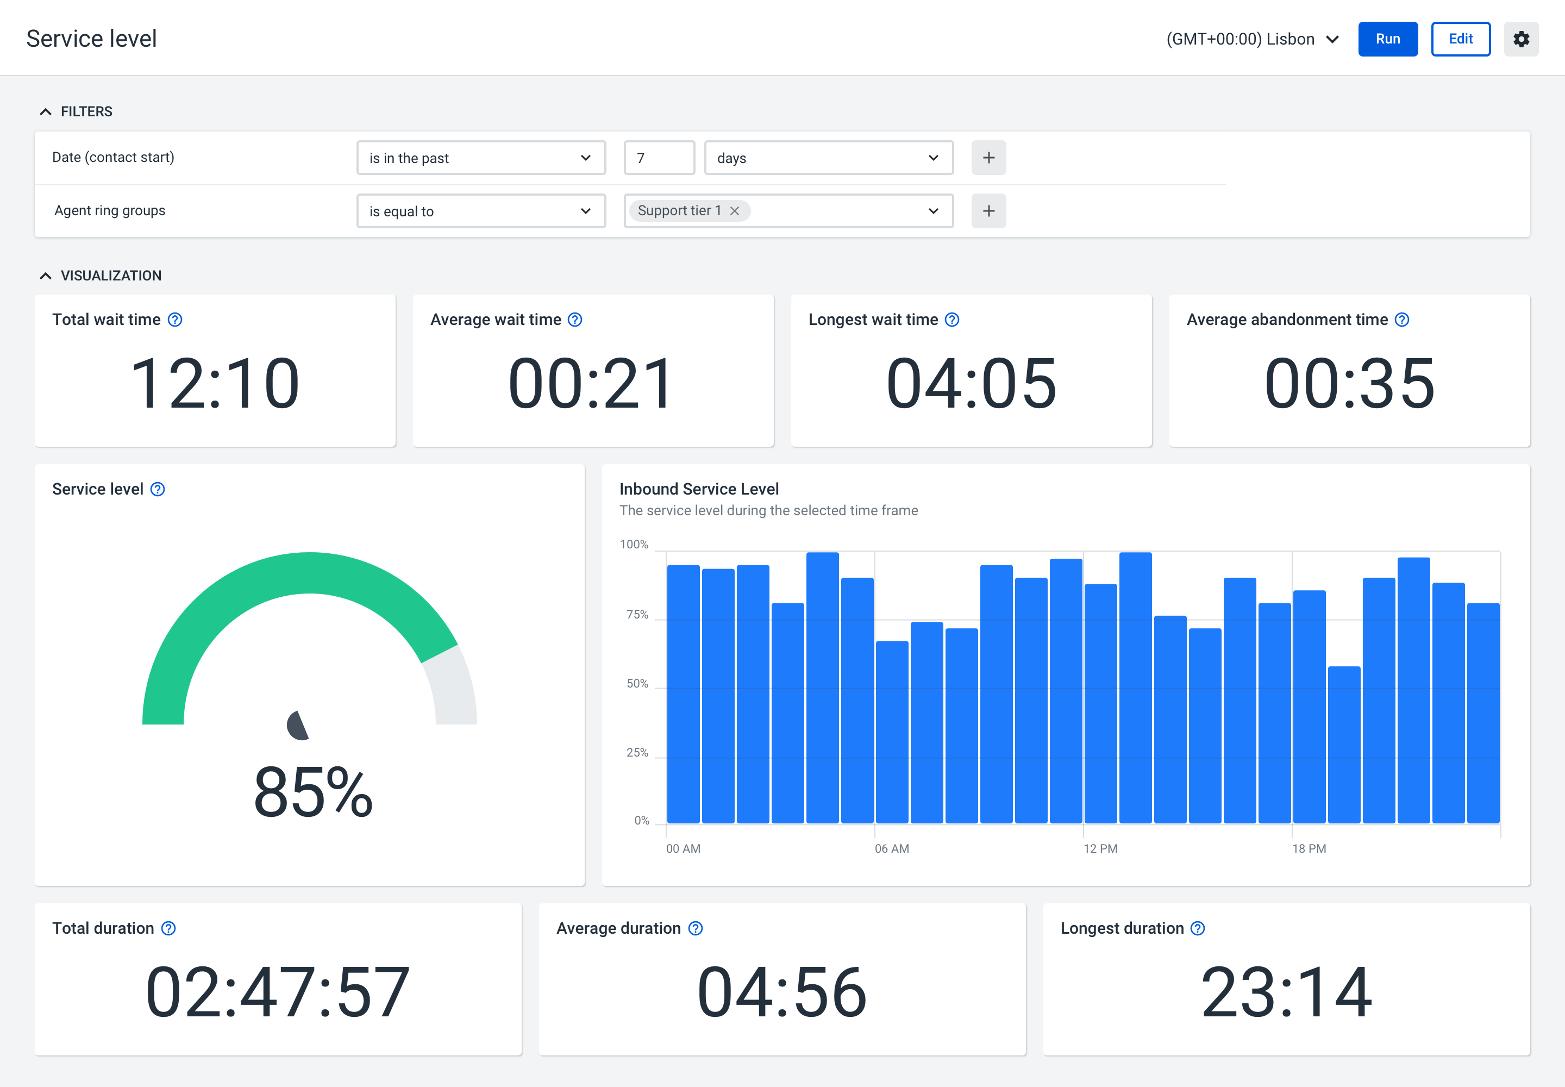Collapse the FILTERS section
This screenshot has width=1565, height=1087.
click(46, 112)
